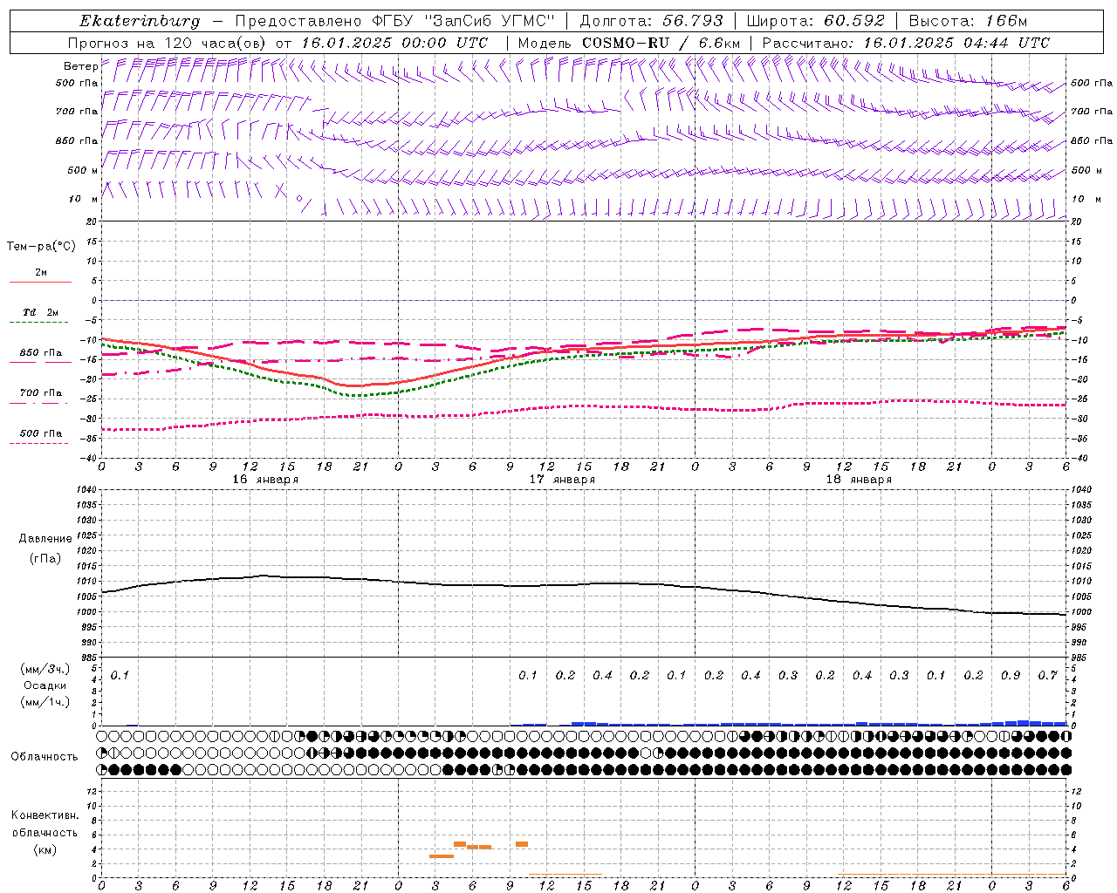Image resolution: width=1117 pixels, height=893 pixels.
Task: Click the (мм/3ч.) precipitation unit label
Action: tap(45, 669)
